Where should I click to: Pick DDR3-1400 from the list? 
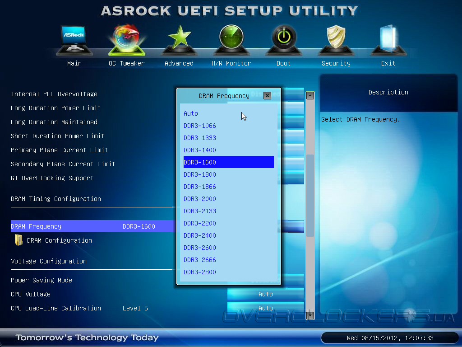229,150
